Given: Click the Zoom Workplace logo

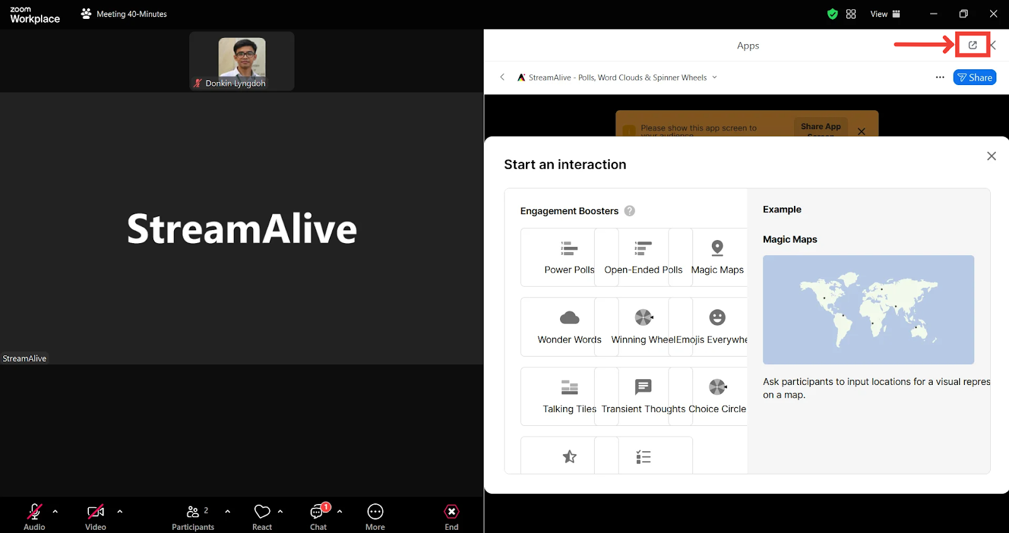Looking at the screenshot, I should coord(35,14).
